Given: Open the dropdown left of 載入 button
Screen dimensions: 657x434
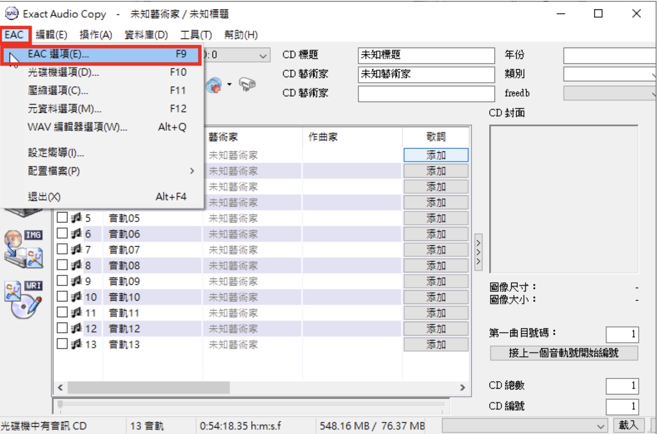Looking at the screenshot, I should [x=601, y=426].
